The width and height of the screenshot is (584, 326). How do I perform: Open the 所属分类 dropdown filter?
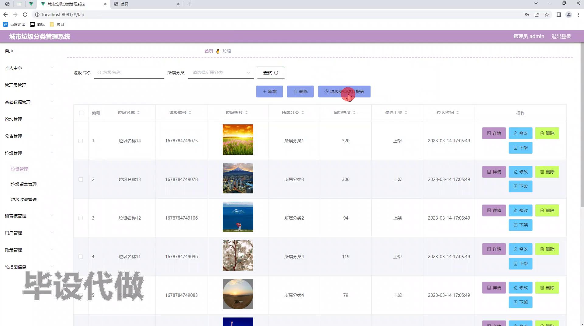(221, 73)
